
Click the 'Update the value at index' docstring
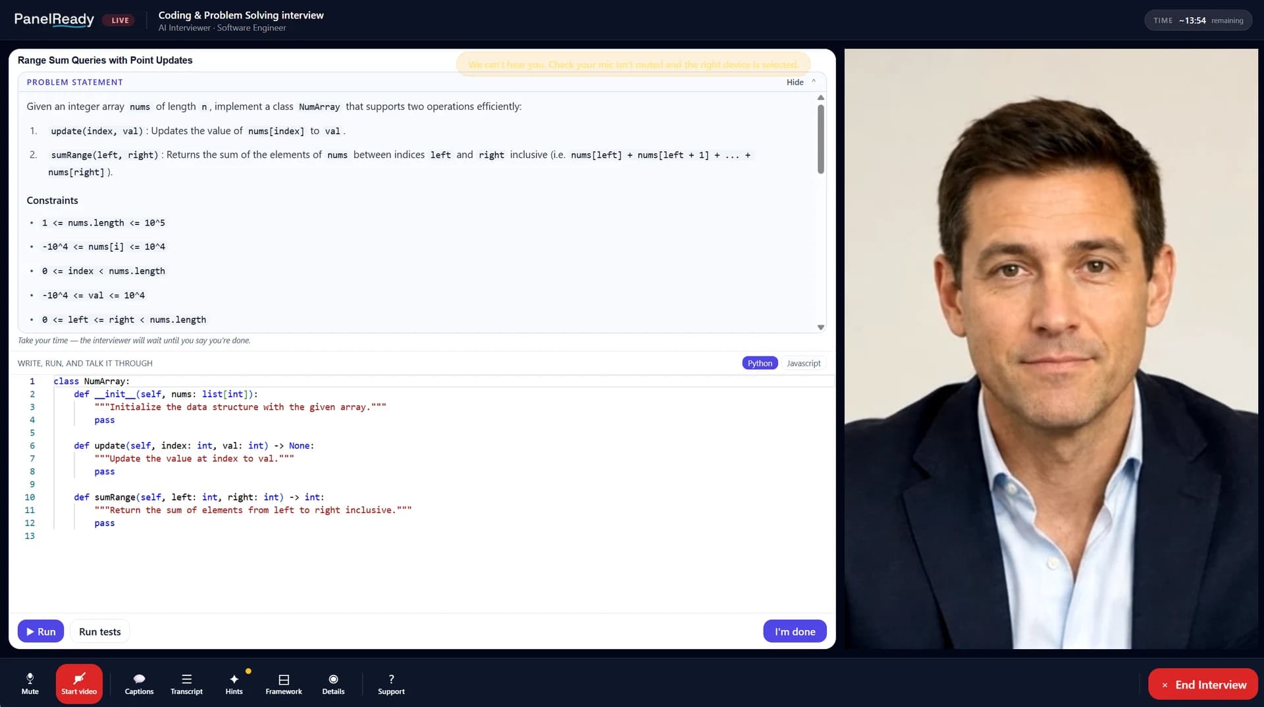(194, 459)
